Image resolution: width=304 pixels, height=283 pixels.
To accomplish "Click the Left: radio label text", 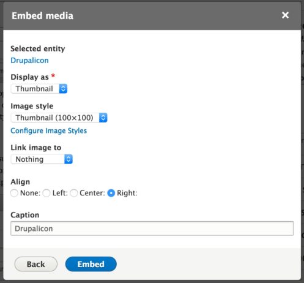I will [60, 193].
